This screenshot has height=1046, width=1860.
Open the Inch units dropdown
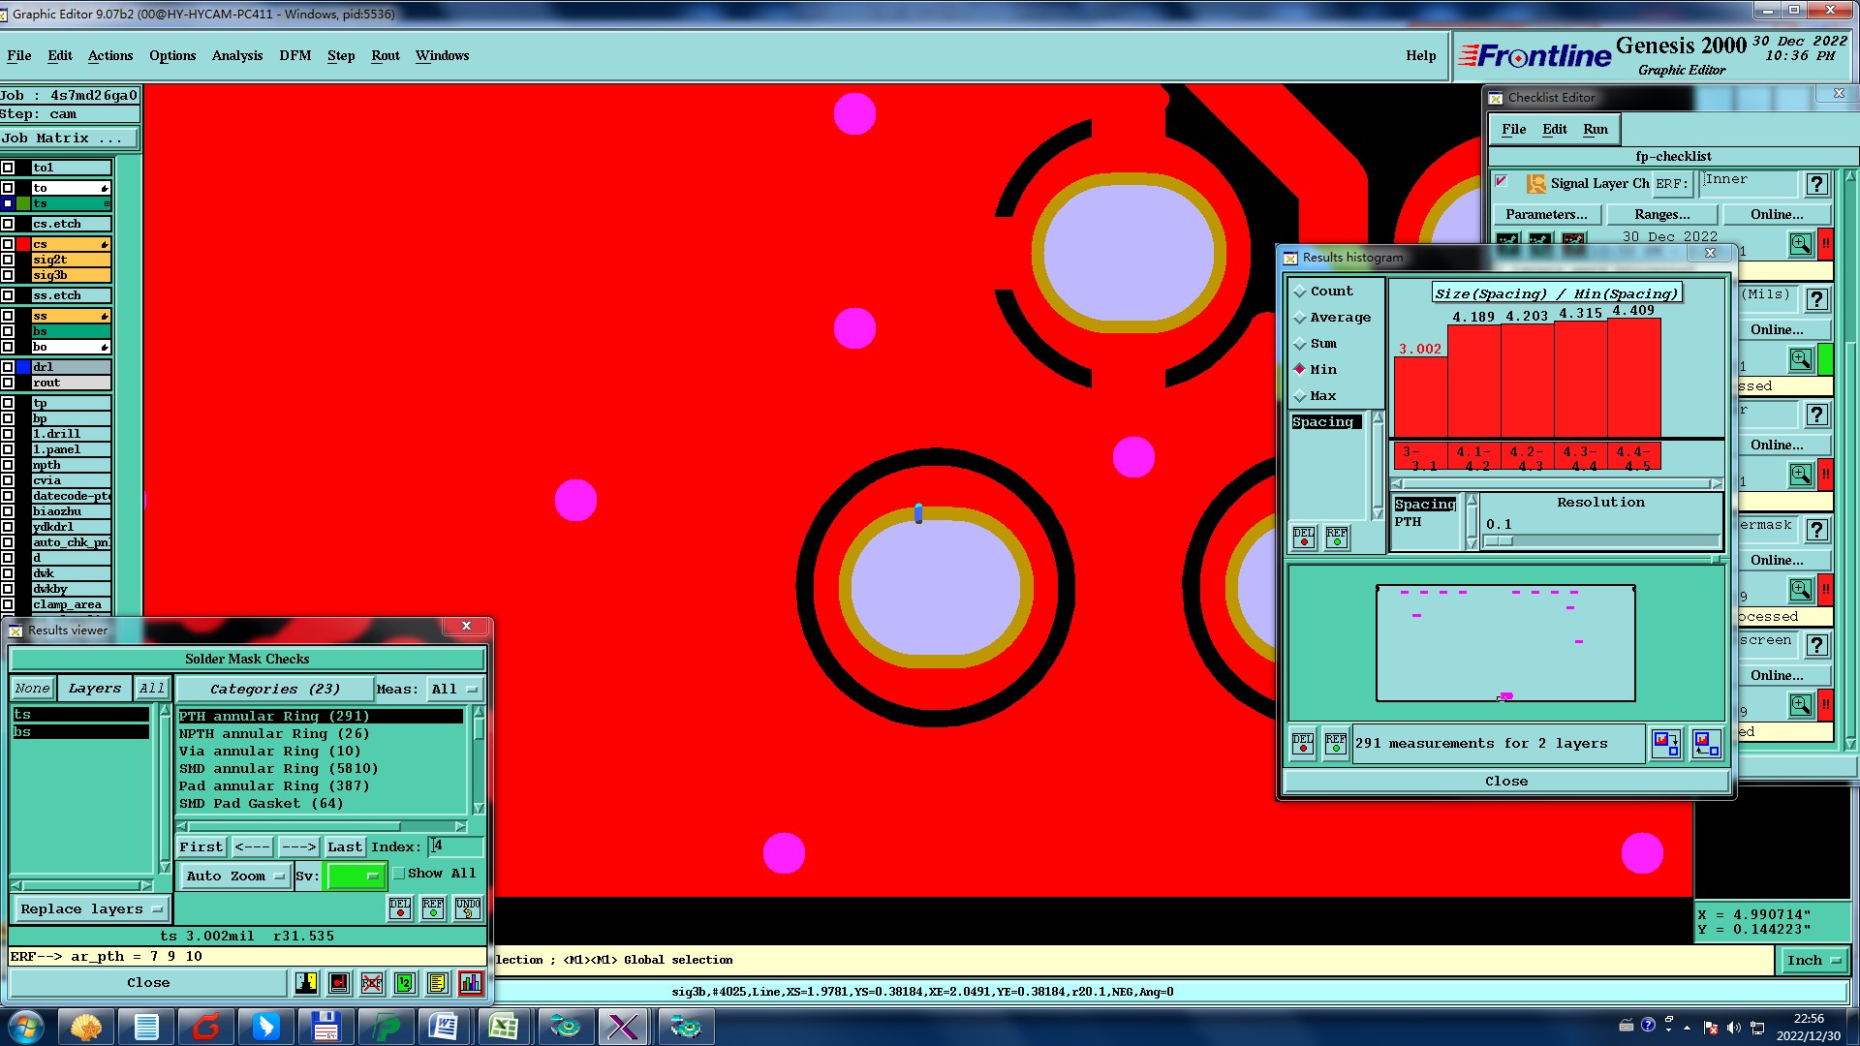(1813, 960)
